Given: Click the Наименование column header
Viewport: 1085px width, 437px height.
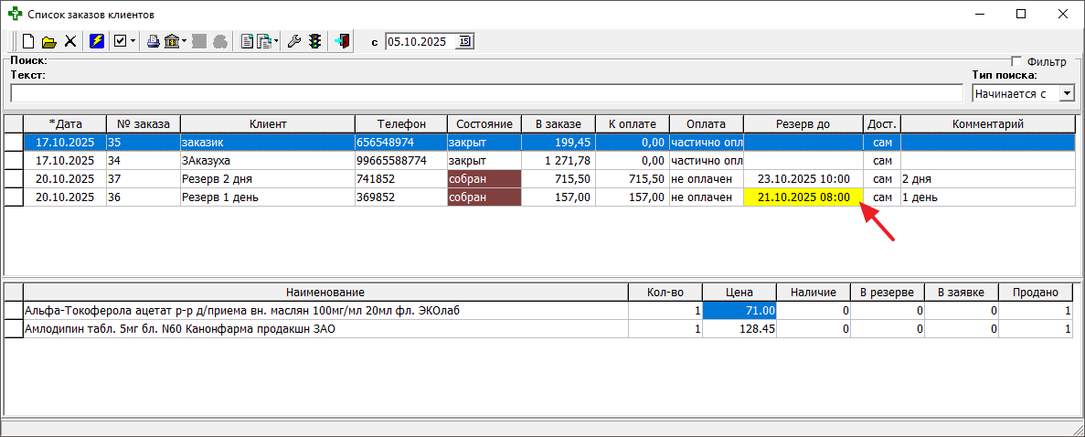Looking at the screenshot, I should click(325, 293).
